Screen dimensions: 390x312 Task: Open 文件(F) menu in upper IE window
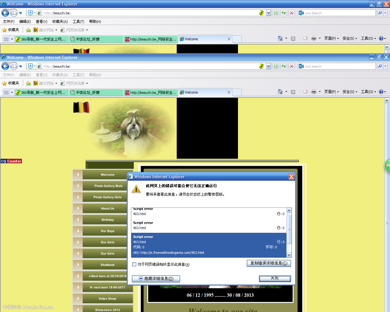click(x=9, y=22)
